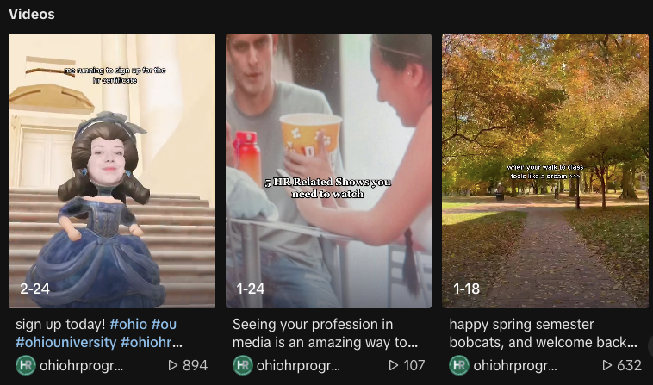Open the autumn walk to class video
The width and height of the screenshot is (653, 385).
click(545, 171)
